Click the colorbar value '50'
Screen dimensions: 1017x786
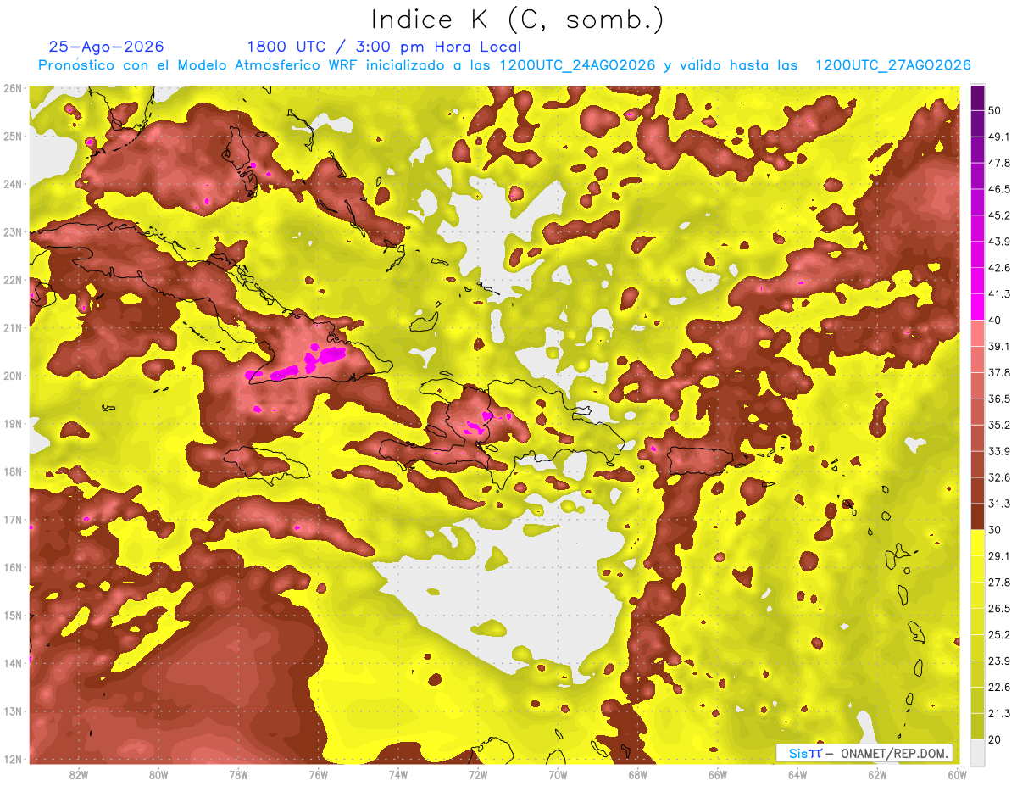tap(997, 109)
